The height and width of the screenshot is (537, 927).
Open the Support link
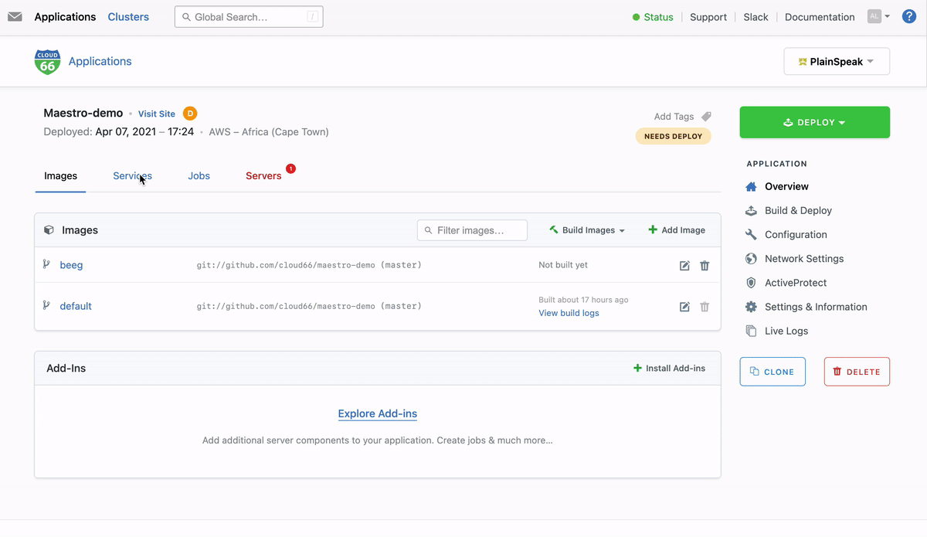[x=708, y=17]
